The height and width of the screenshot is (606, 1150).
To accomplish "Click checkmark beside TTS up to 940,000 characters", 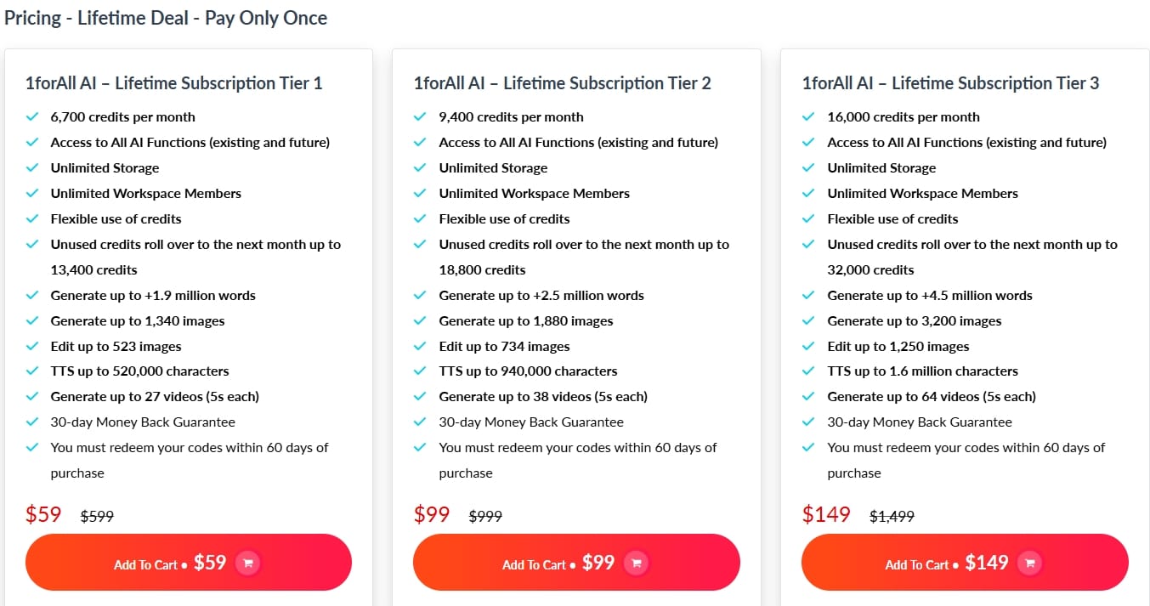I will (x=421, y=371).
